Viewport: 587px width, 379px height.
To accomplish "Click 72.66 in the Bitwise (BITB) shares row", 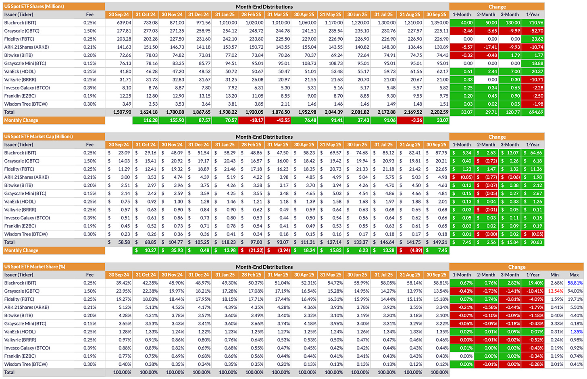I will coord(125,55).
